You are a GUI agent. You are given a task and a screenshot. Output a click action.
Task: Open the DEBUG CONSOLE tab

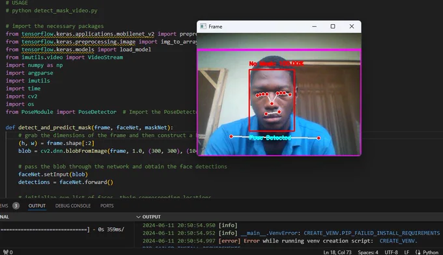(73, 206)
